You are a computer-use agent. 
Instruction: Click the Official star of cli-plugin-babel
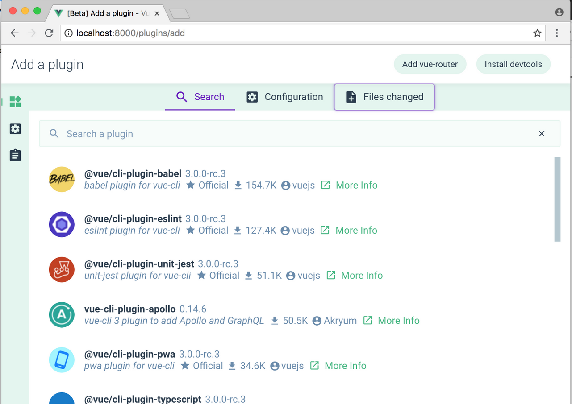click(191, 185)
